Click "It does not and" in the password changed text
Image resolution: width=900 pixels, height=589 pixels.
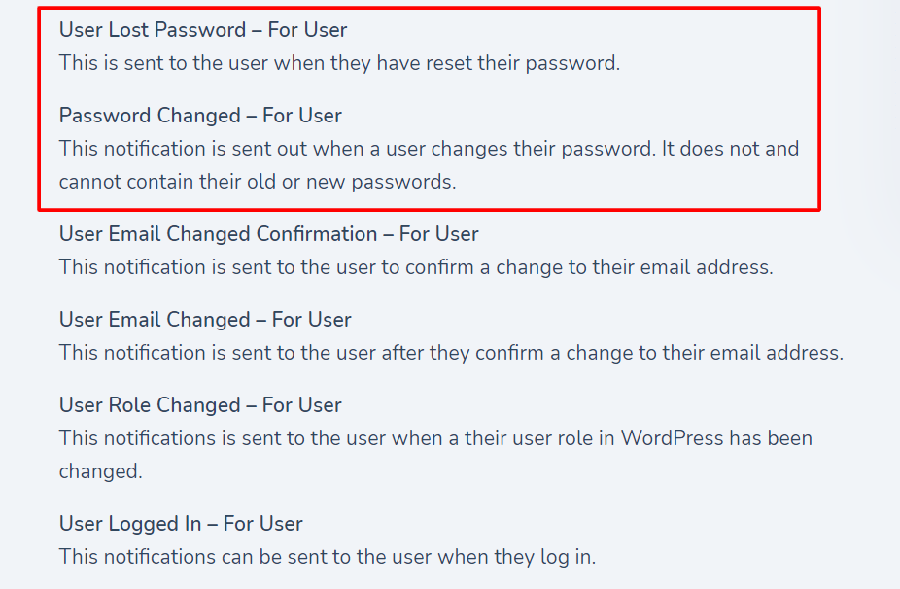pyautogui.click(x=730, y=149)
